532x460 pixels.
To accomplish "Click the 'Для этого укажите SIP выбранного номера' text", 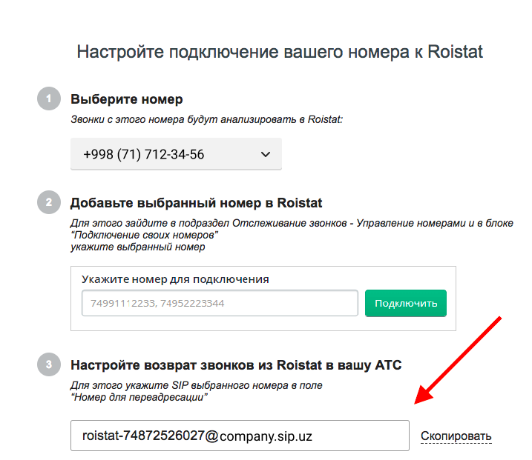I will pyautogui.click(x=196, y=385).
